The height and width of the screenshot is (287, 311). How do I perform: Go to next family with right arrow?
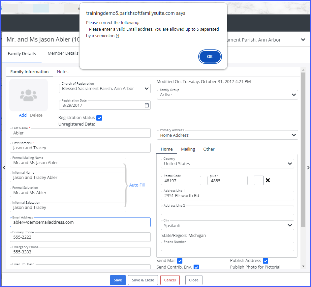click(308, 167)
